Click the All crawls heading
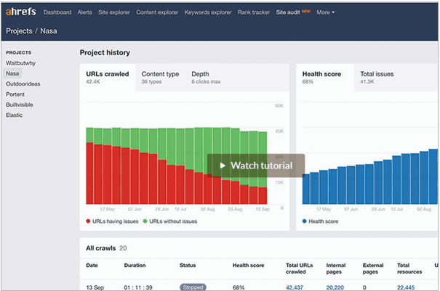440x291 pixels. (101, 248)
